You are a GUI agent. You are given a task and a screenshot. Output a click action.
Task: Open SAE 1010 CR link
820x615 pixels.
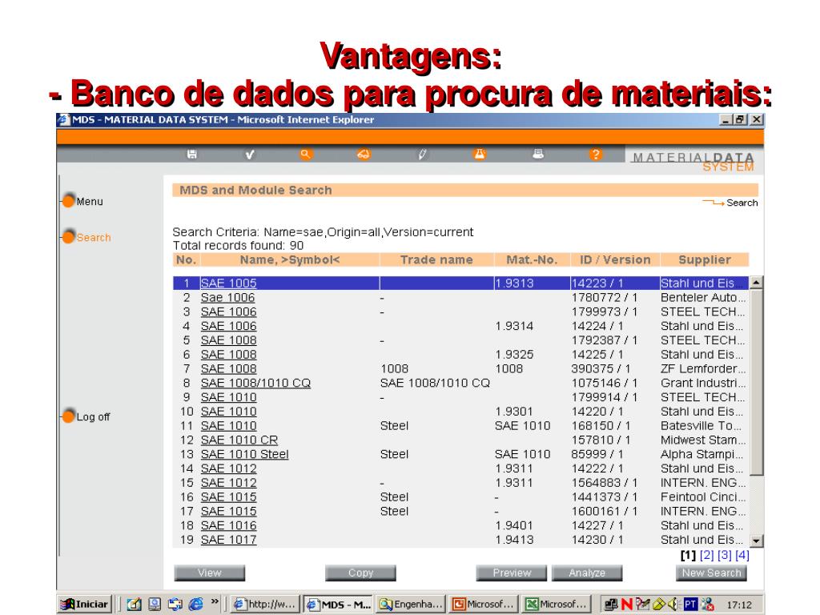(x=239, y=440)
